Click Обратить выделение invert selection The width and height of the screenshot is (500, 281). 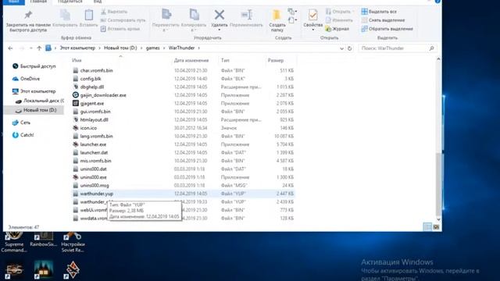(x=387, y=29)
